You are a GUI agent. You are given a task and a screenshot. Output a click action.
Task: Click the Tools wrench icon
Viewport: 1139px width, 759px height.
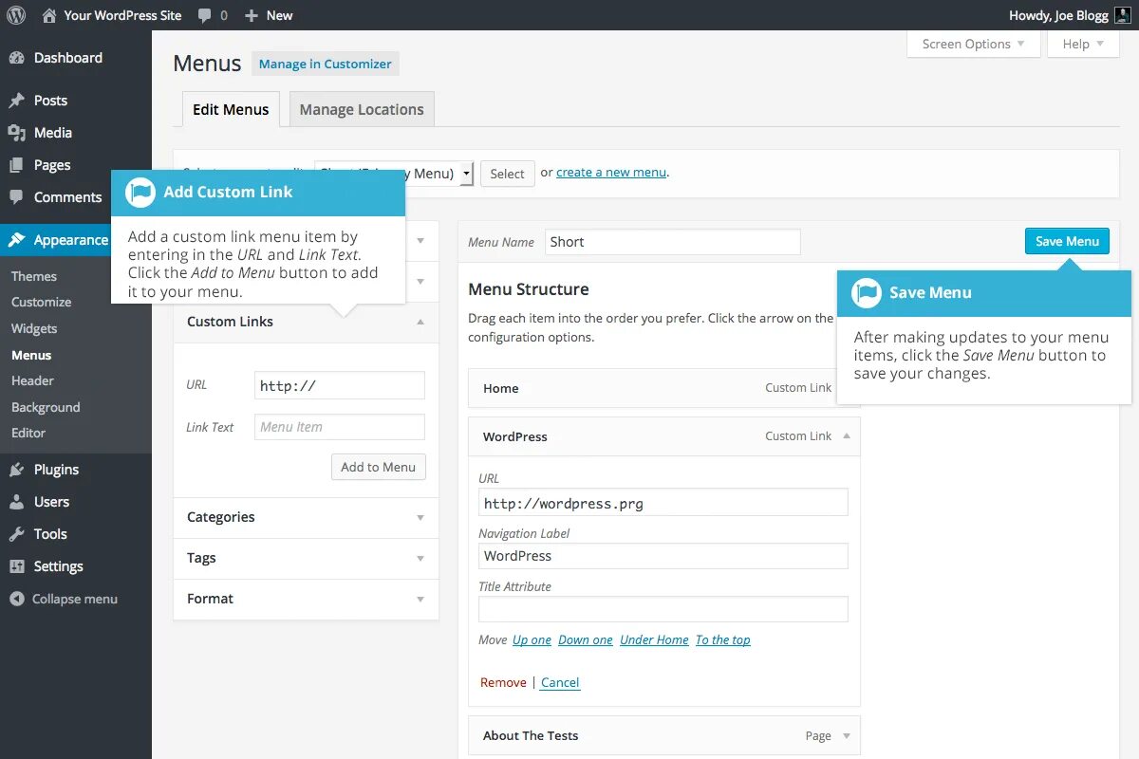(x=16, y=534)
